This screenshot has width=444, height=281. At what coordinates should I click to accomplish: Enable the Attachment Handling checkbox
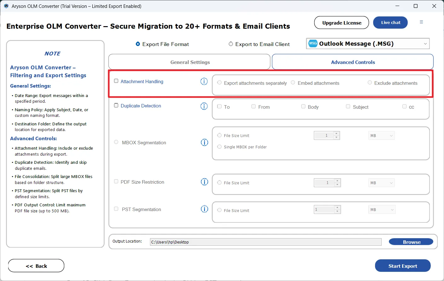click(116, 81)
